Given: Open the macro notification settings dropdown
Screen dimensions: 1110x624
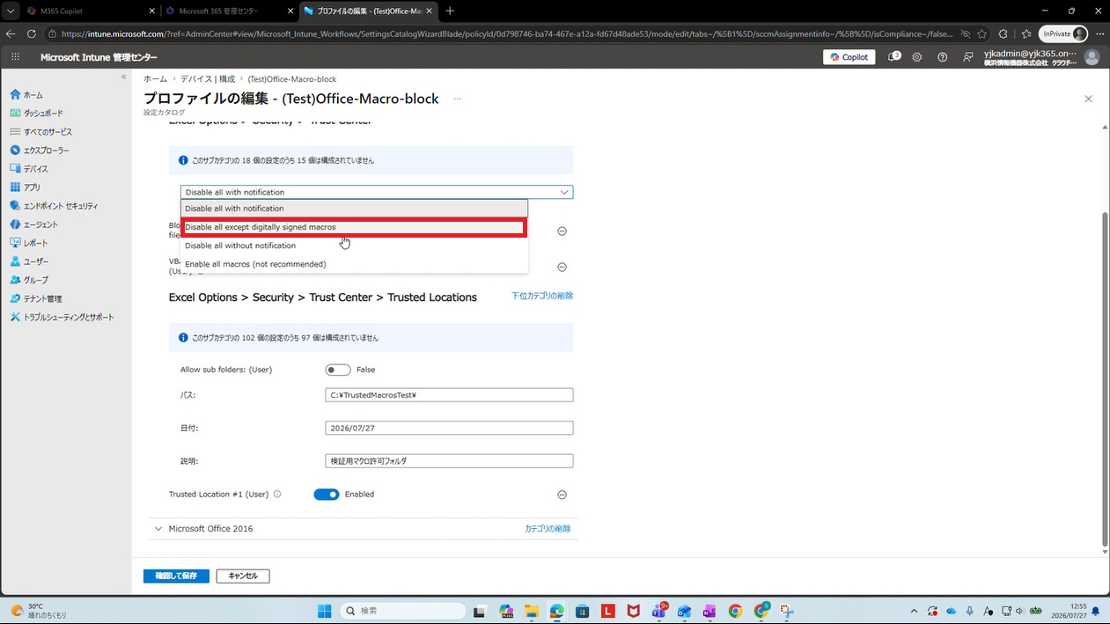Looking at the screenshot, I should click(x=377, y=192).
